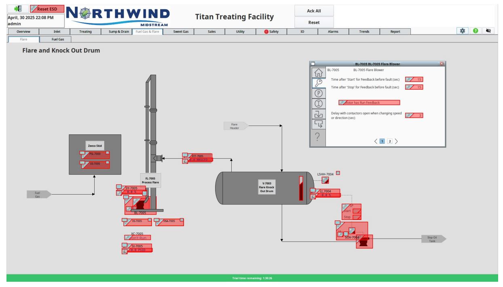
Task: Click the FL-7005 Process Flare label
Action: click(x=150, y=180)
